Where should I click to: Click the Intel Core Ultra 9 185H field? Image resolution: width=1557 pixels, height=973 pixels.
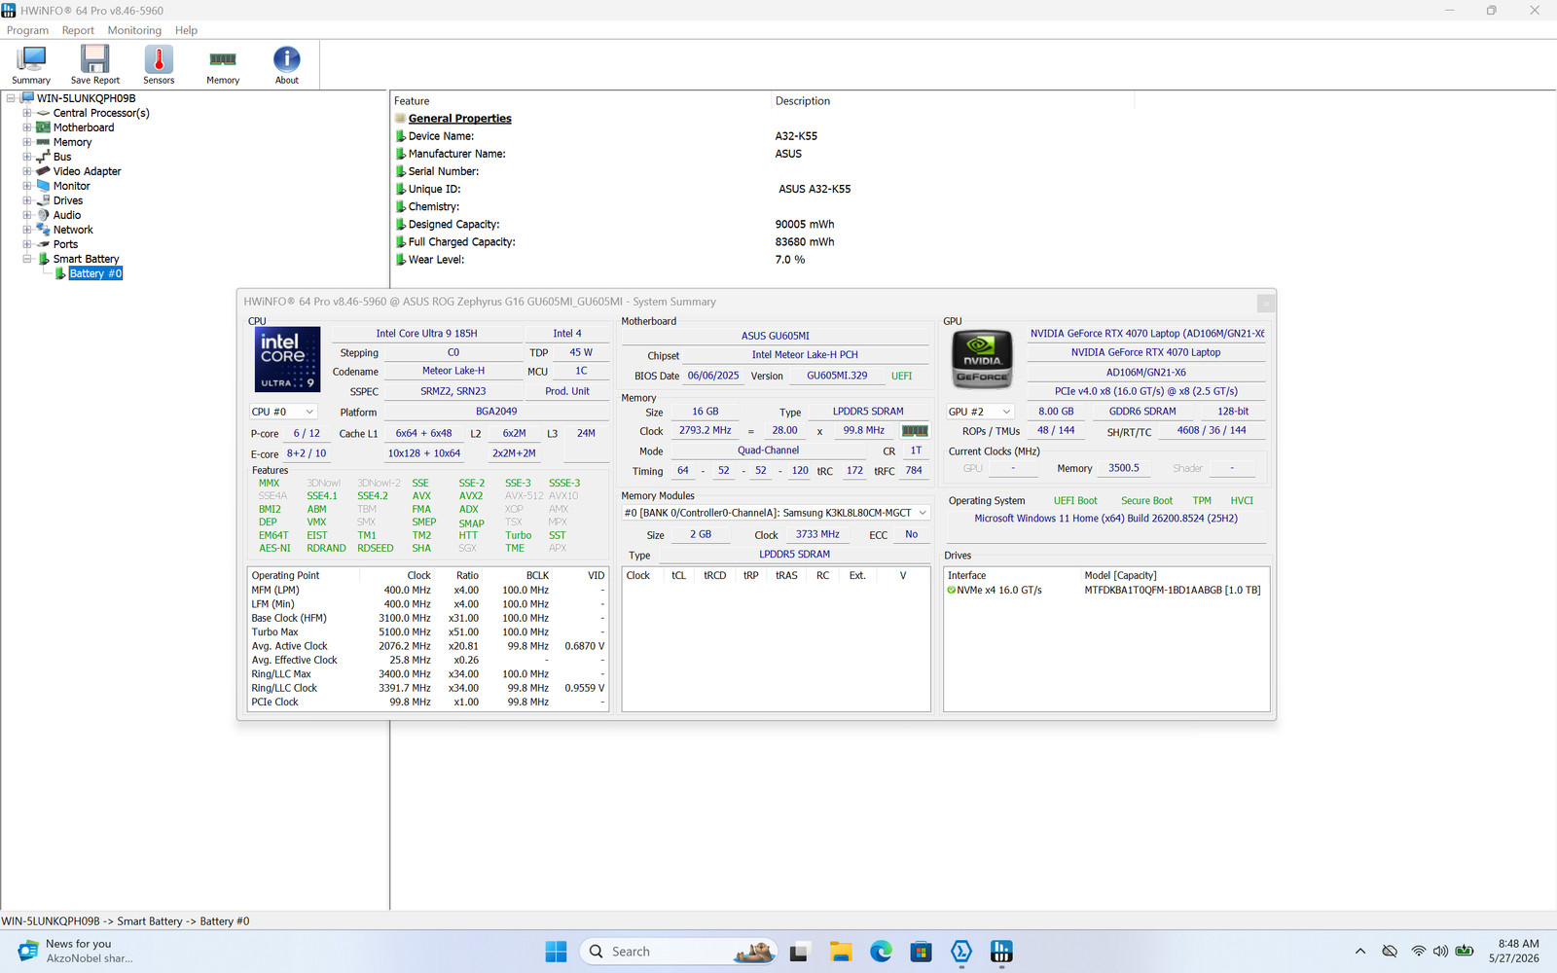pyautogui.click(x=426, y=334)
